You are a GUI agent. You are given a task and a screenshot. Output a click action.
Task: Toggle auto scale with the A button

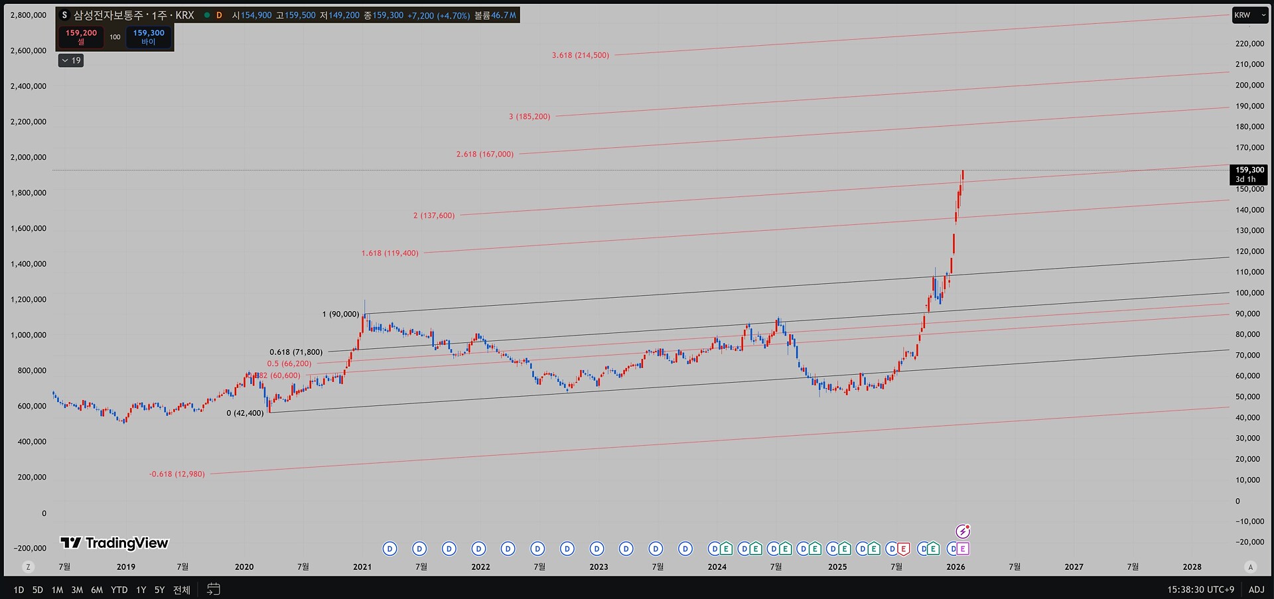[x=1251, y=566]
